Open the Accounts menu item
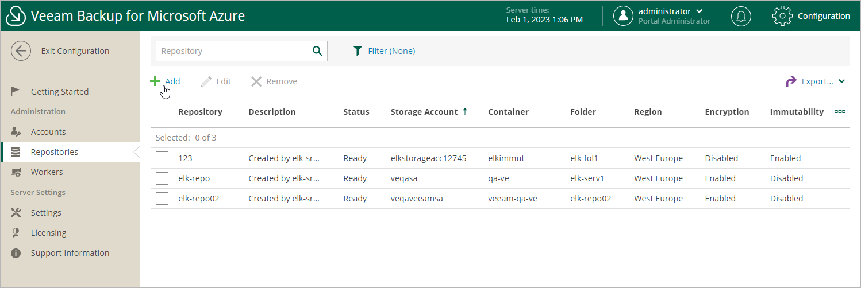The image size is (861, 288). point(48,132)
